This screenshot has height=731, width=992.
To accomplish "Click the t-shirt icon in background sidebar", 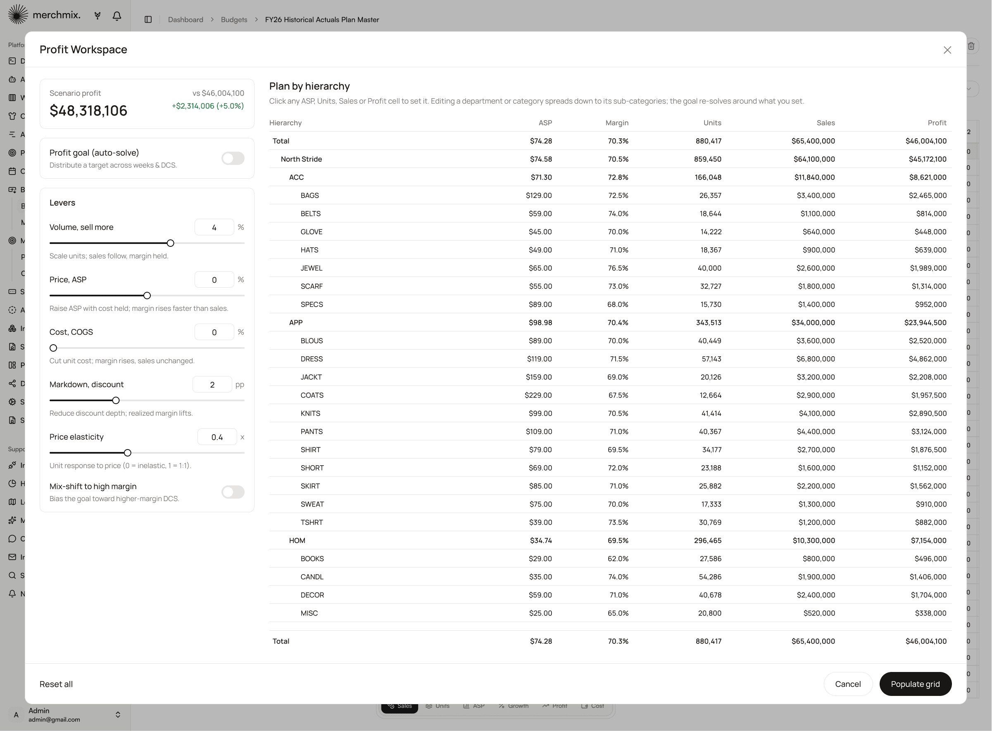I will [12, 116].
